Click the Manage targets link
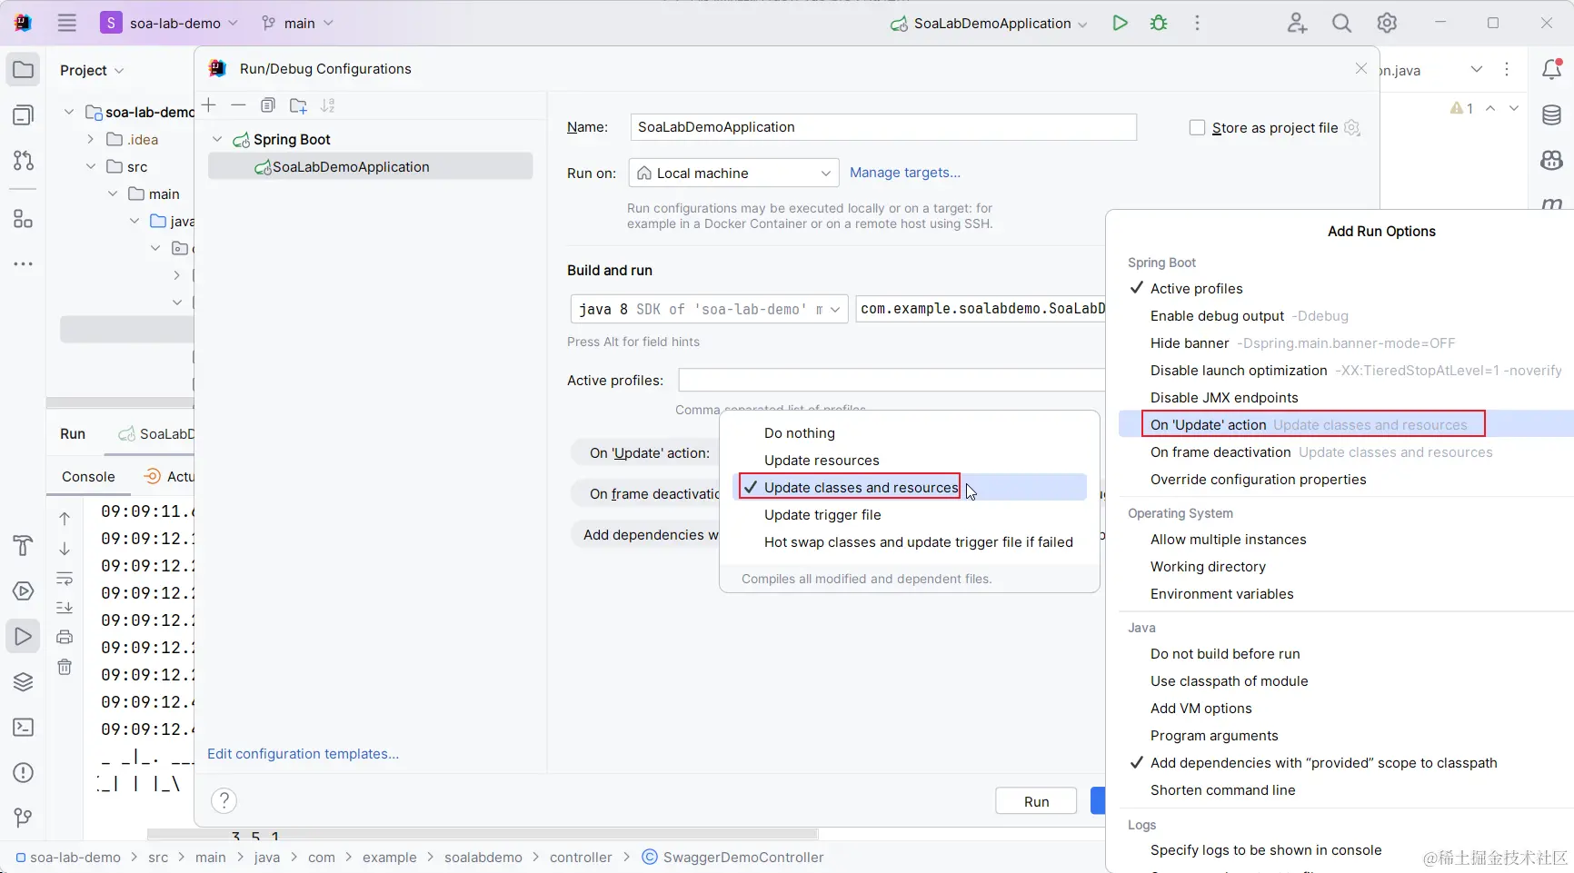Viewport: 1574px width, 873px height. coord(904,173)
